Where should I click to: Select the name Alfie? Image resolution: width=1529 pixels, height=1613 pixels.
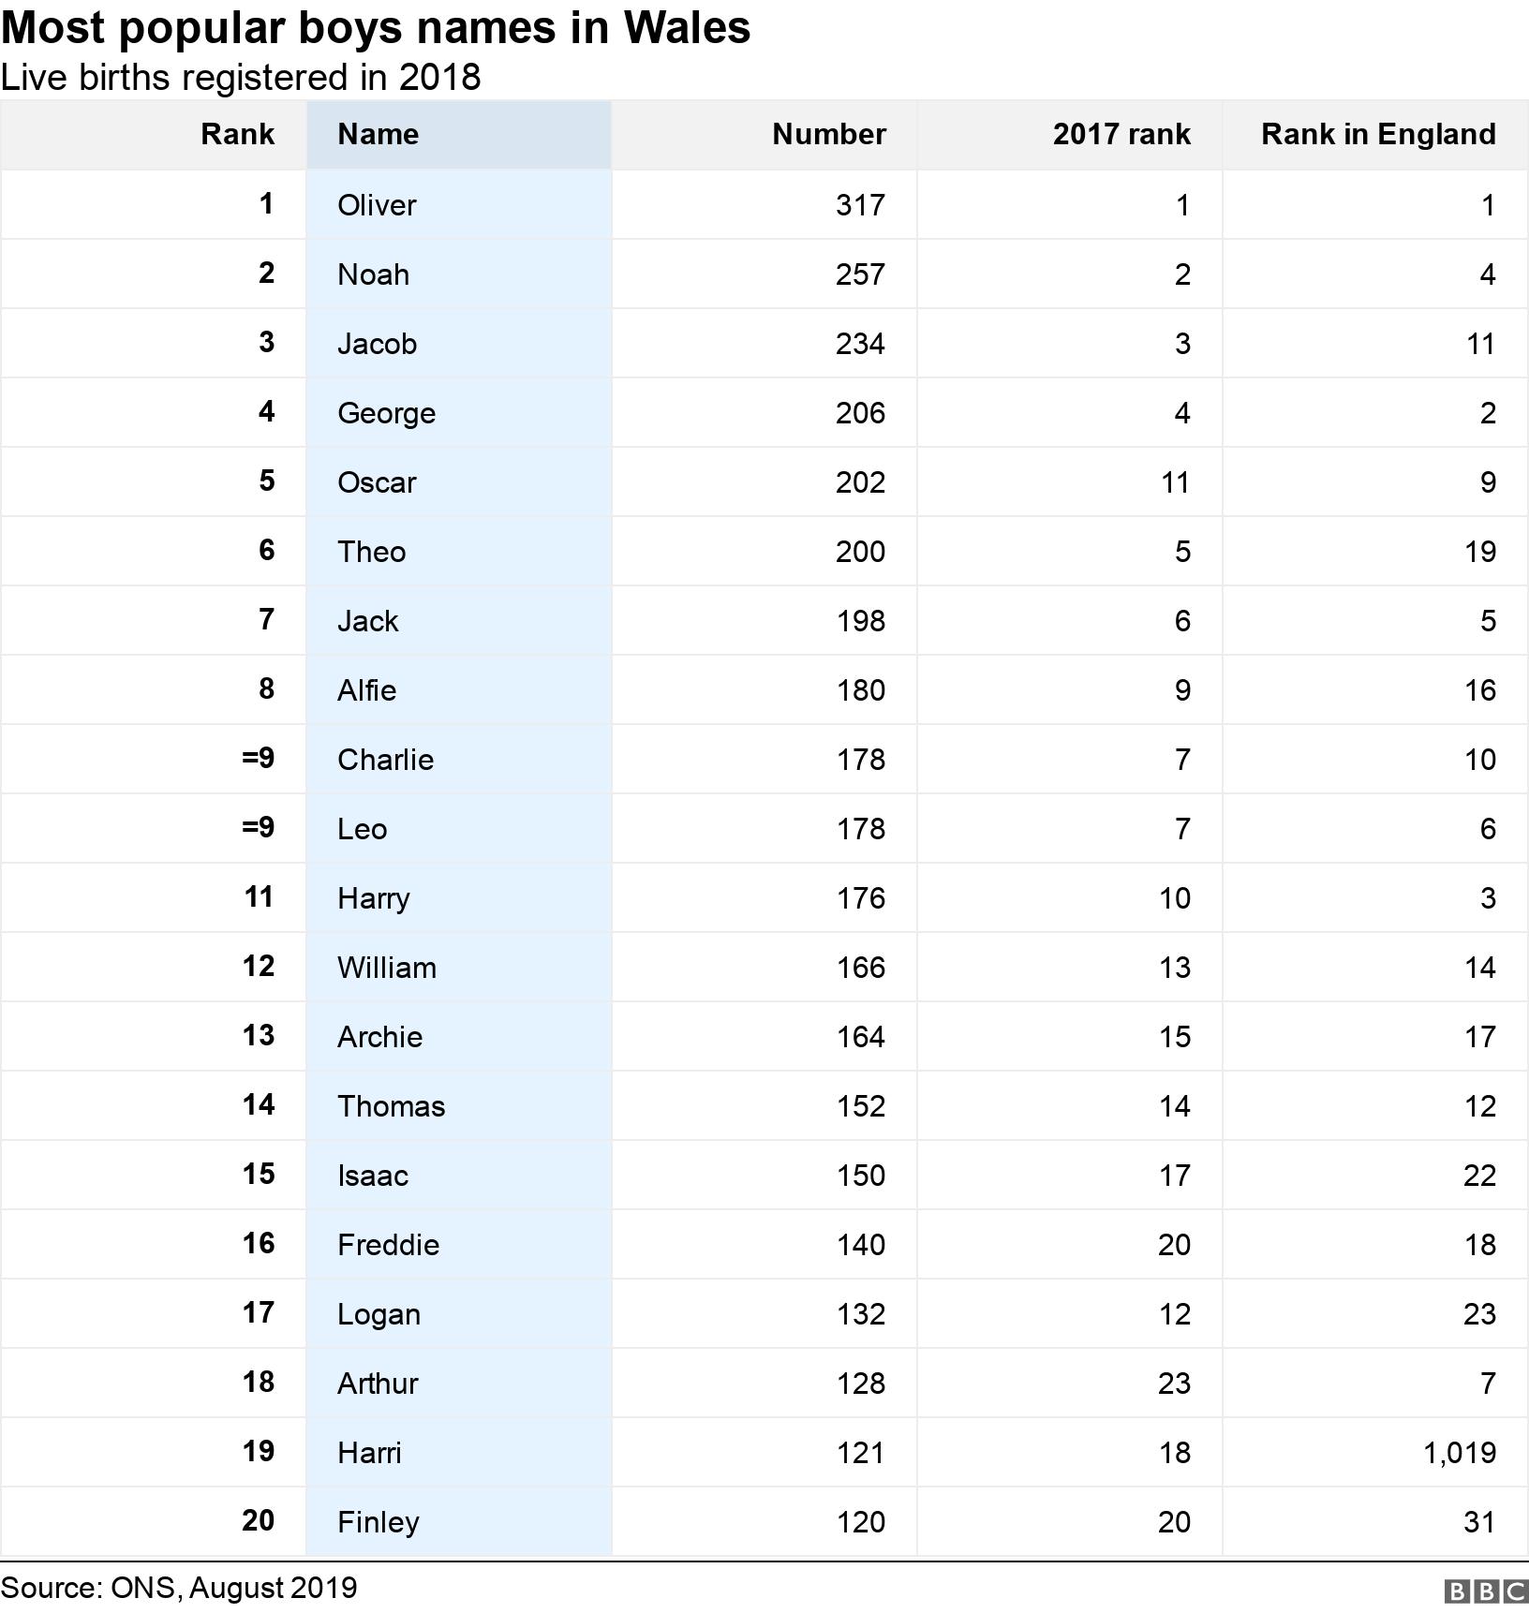(x=366, y=689)
